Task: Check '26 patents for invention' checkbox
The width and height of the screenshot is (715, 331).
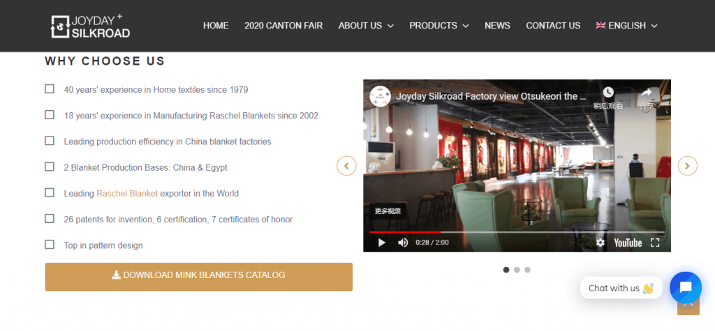Action: tap(50, 219)
